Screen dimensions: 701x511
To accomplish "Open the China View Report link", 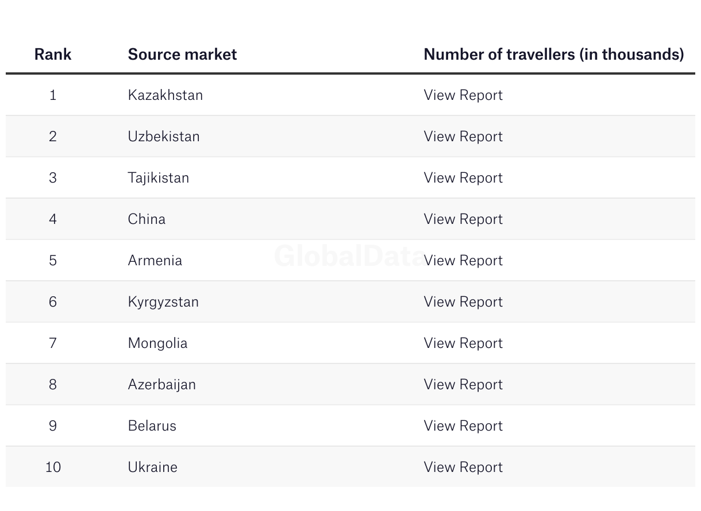I will [463, 219].
